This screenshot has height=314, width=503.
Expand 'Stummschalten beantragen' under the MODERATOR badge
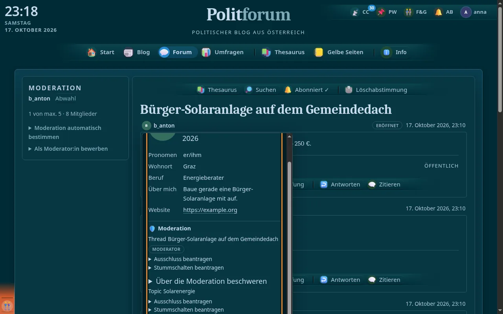point(186,268)
